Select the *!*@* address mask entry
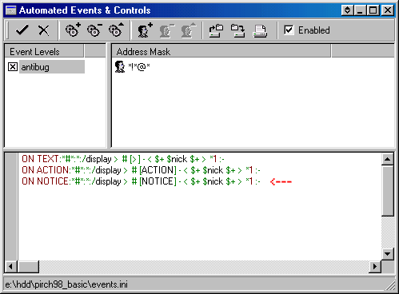Image resolution: width=399 pixels, height=294 pixels. [x=139, y=66]
